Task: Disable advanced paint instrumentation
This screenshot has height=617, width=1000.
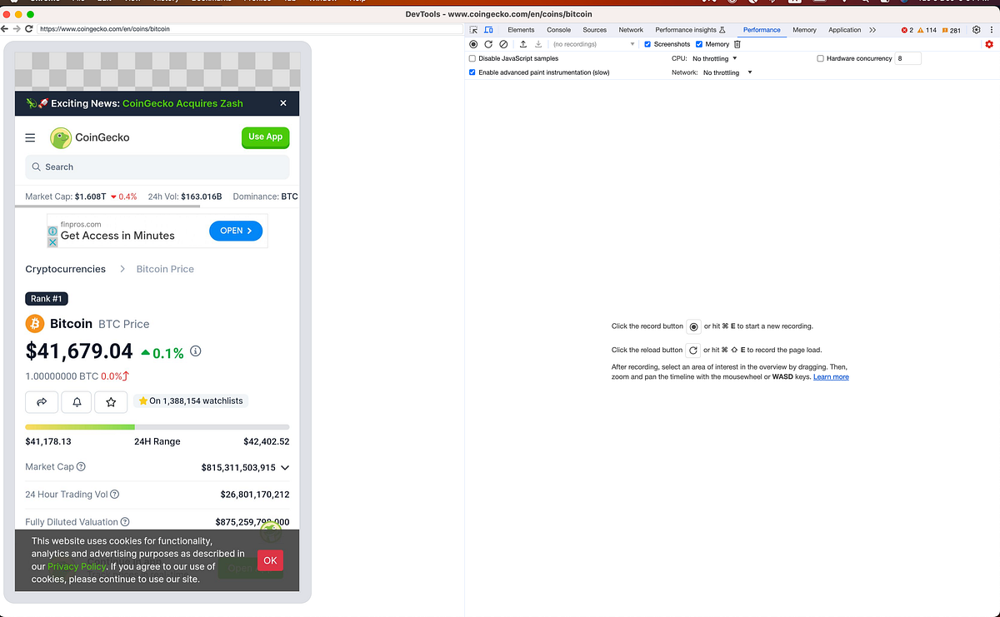Action: pos(474,72)
